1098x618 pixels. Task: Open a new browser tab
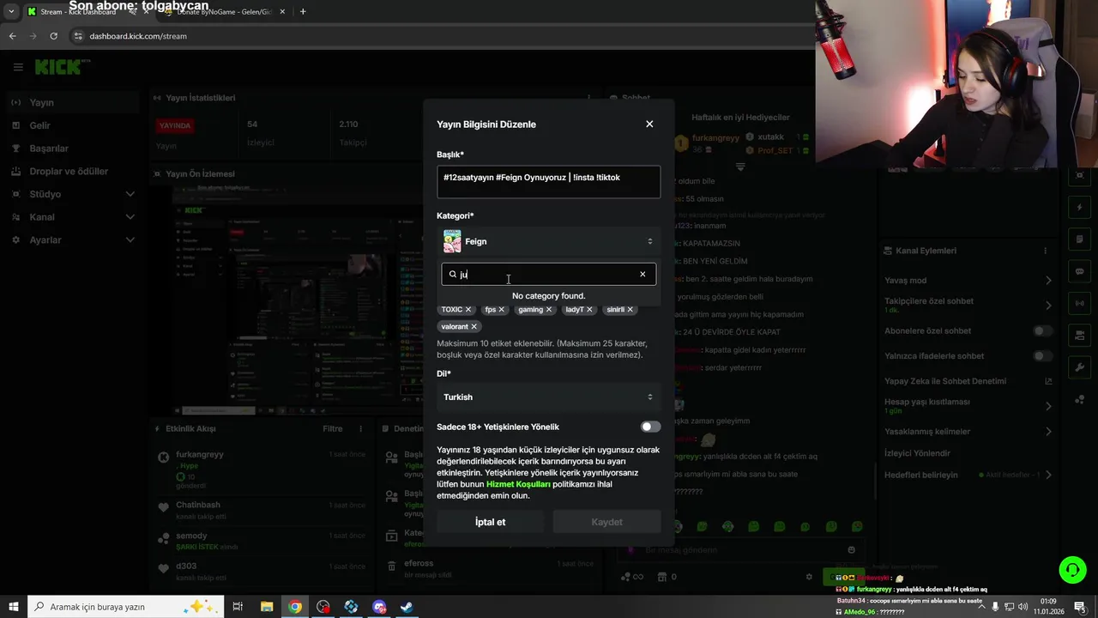[303, 11]
